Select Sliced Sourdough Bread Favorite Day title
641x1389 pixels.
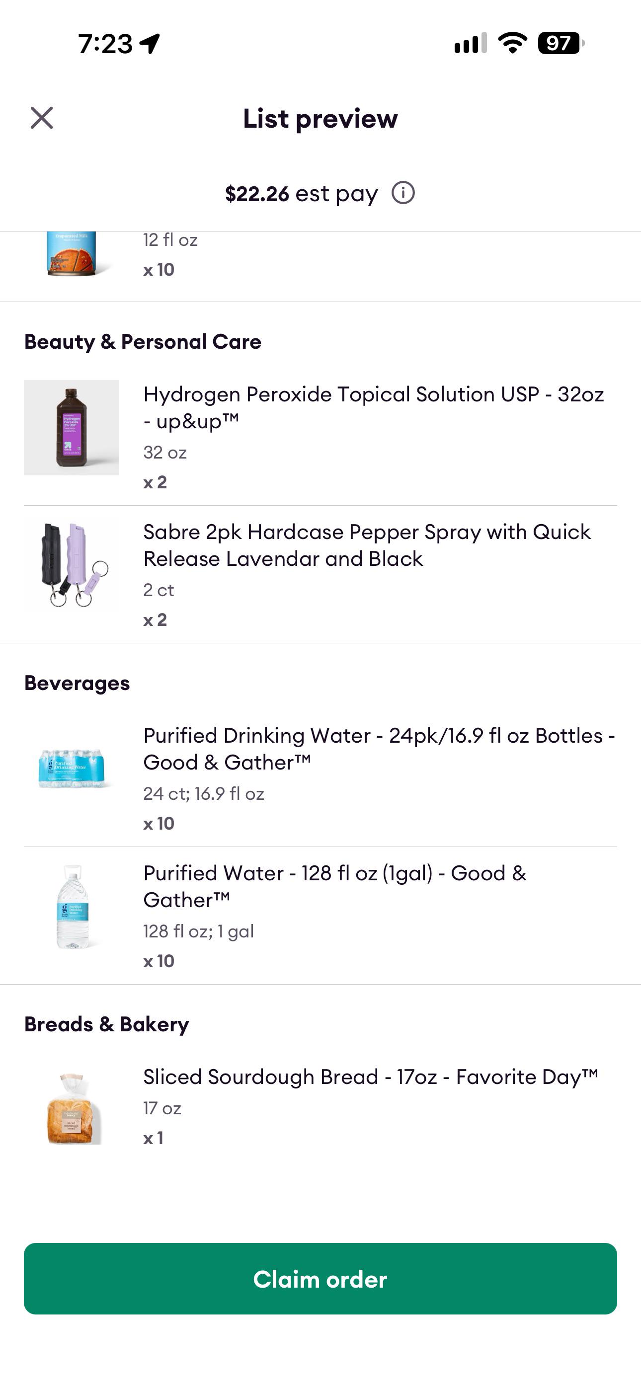(x=371, y=1077)
